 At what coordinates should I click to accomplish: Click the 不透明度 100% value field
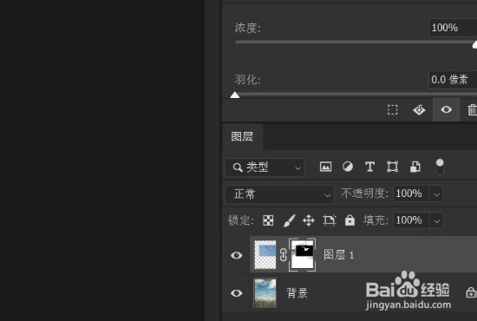click(x=411, y=193)
